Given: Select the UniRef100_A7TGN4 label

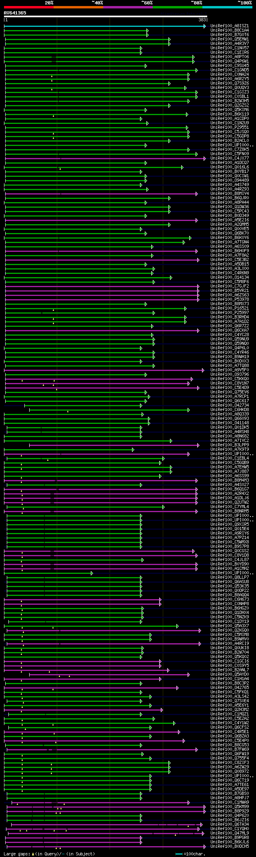Looking at the screenshot, I should tap(230, 242).
